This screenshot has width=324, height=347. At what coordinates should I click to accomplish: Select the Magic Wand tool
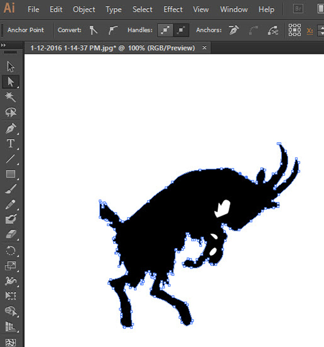coord(10,97)
